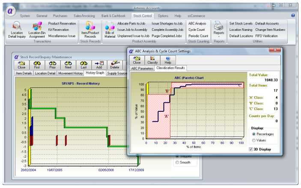The width and height of the screenshot is (301, 188).
Task: Click Allocate Parts to Job
Action: coord(131,24)
